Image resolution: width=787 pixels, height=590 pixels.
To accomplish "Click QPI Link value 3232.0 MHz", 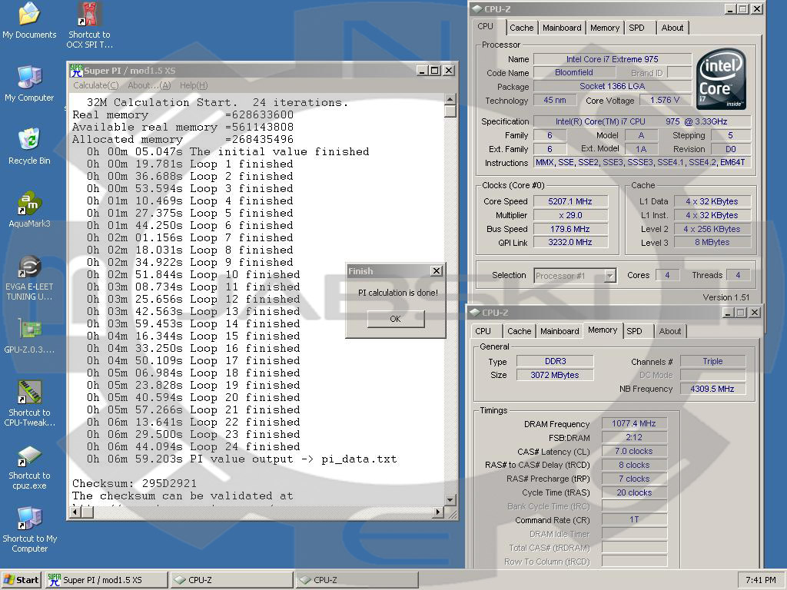I will (570, 242).
